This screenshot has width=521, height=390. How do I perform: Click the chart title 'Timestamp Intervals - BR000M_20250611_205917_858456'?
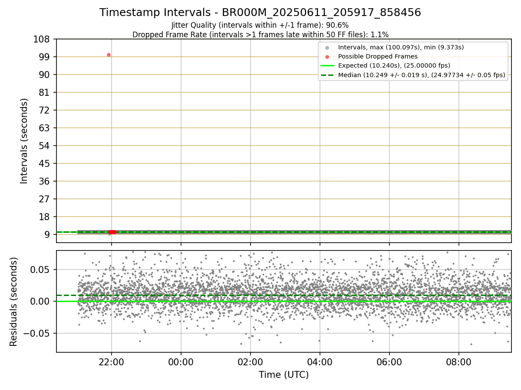tap(260, 13)
